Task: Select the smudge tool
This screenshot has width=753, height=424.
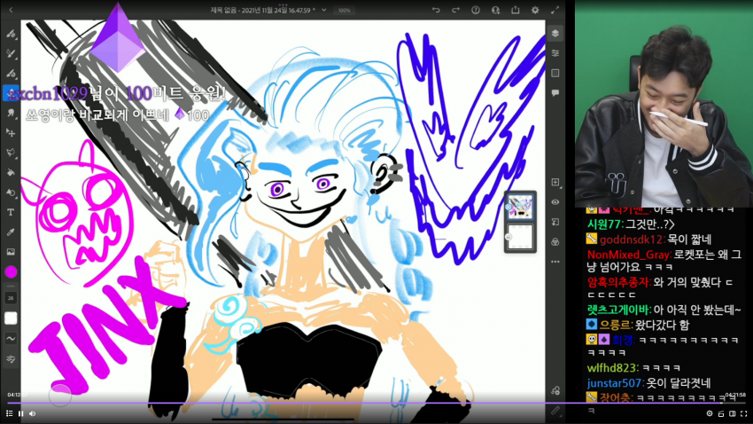Action: 11,113
